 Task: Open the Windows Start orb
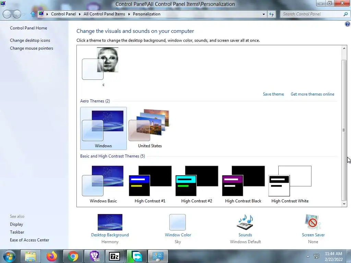tap(9, 256)
